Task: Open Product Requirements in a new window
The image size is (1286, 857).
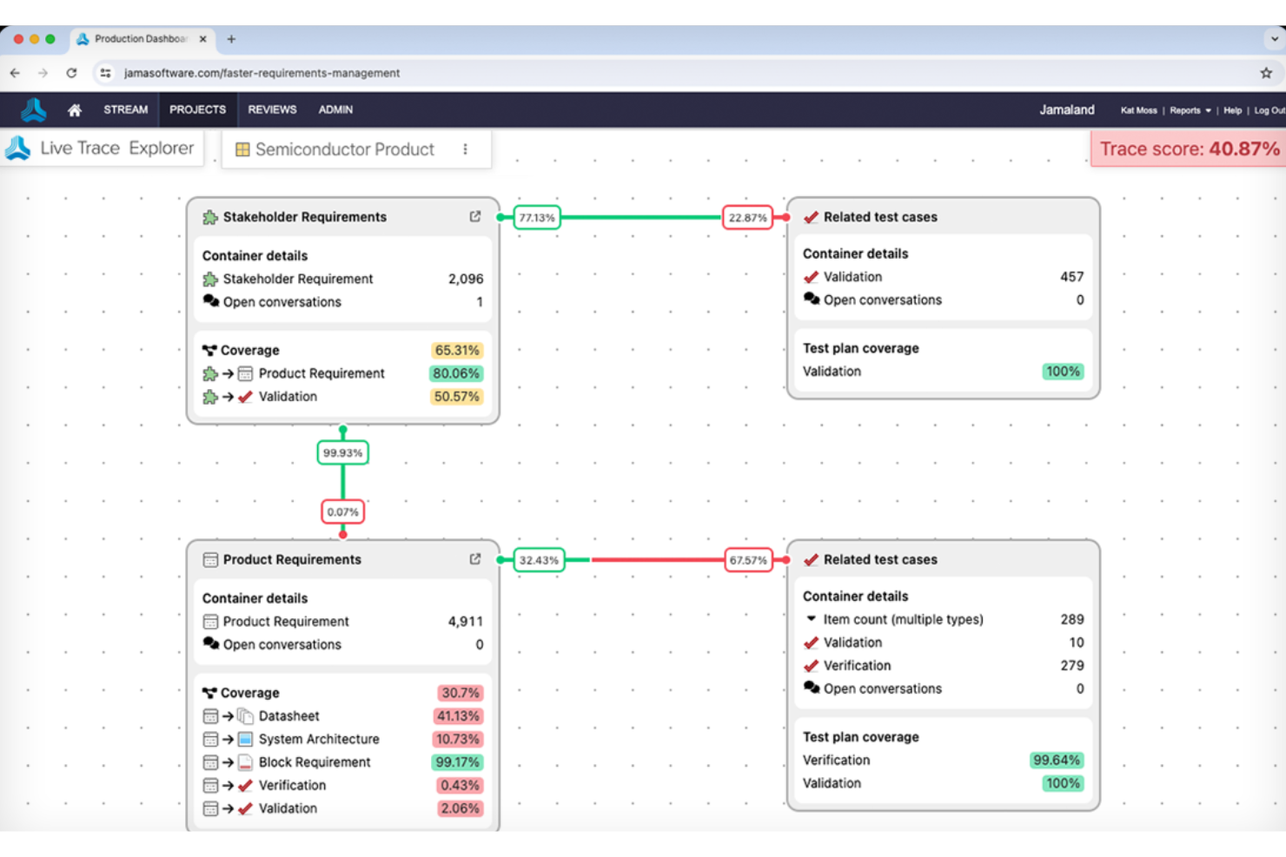Action: (475, 559)
